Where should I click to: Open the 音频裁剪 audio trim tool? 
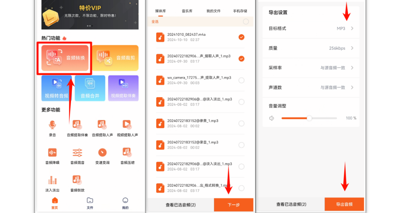(x=115, y=58)
